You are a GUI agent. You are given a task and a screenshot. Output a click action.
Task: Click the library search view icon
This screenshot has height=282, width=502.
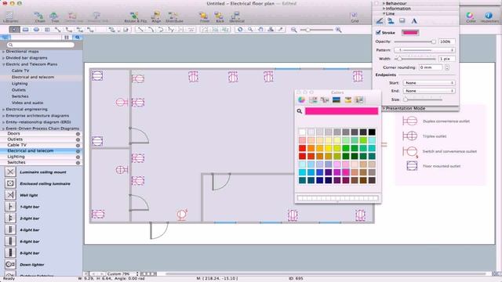click(x=77, y=37)
